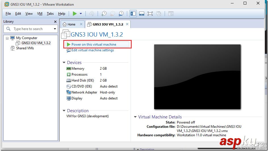This screenshot has width=268, height=151.
Task: Click the Unity mode toolbar icon
Action: point(159,14)
